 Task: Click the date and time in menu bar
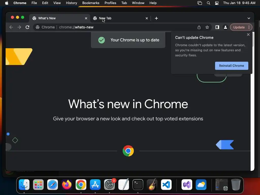239,3
